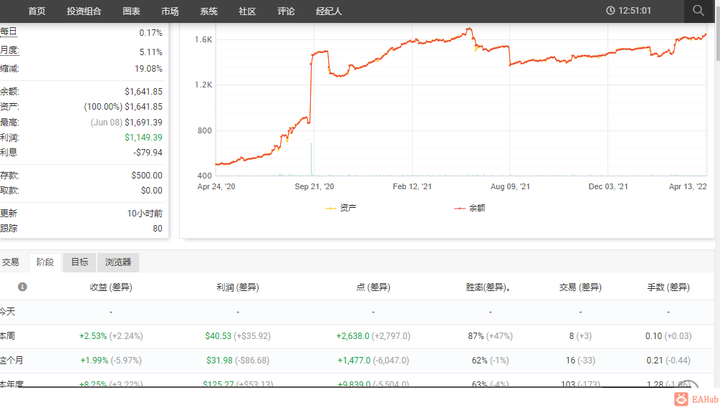The height and width of the screenshot is (410, 725).
Task: Click 本周 gain +2.53%
Action: click(93, 336)
